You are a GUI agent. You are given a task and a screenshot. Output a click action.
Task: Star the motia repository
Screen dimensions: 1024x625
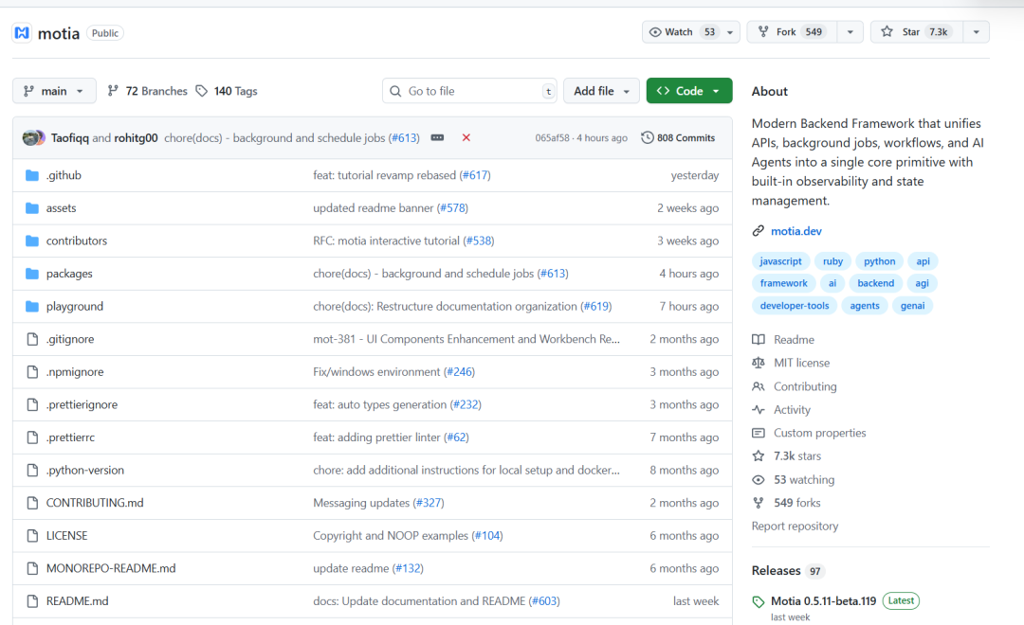click(x=915, y=32)
